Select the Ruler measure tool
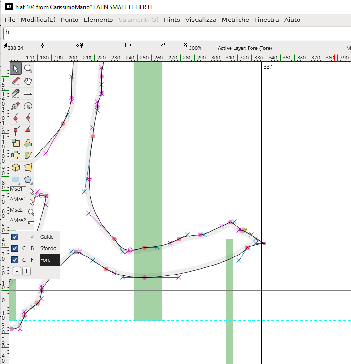 coord(28,93)
